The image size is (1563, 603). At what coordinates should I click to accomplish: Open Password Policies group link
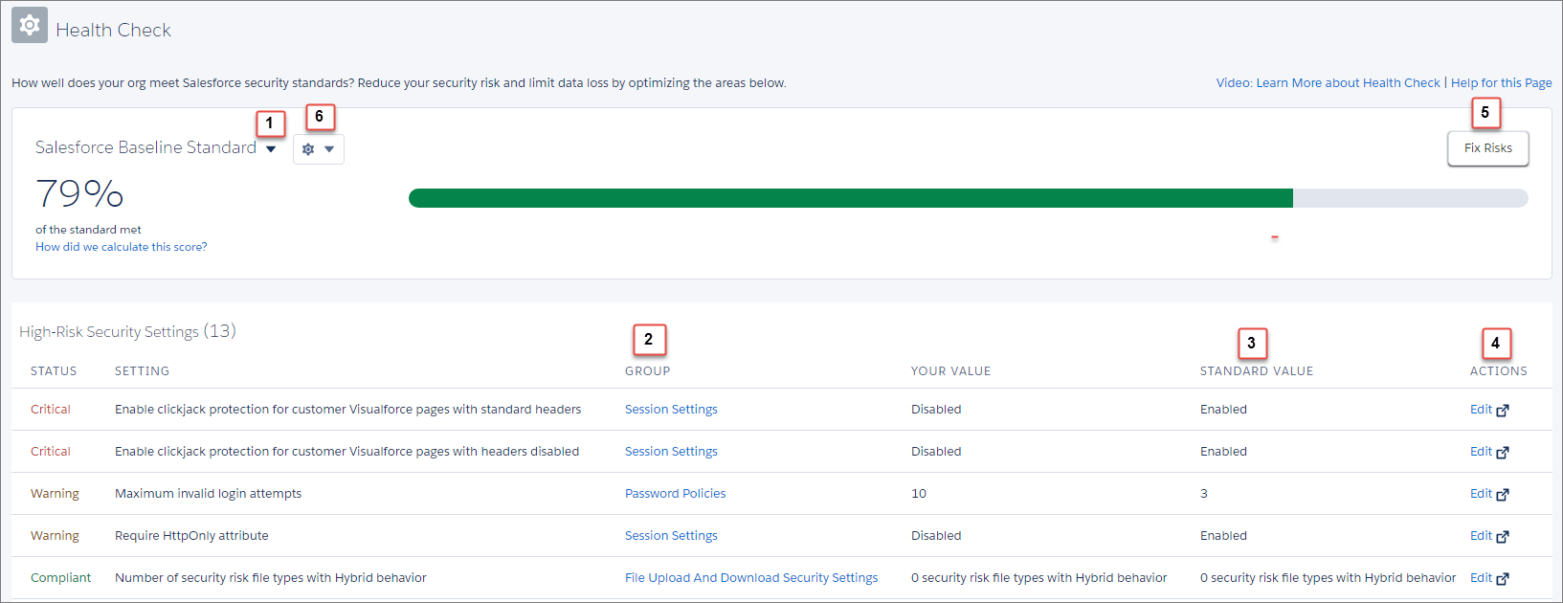[676, 494]
